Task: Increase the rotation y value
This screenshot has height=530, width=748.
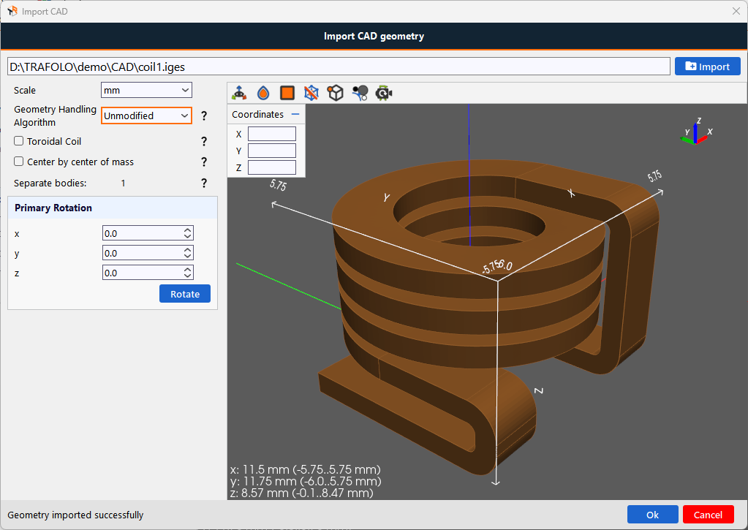Action: 187,249
